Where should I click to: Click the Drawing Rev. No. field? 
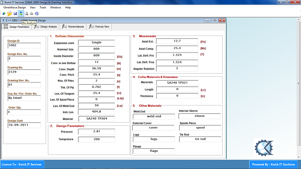pyautogui.click(x=24, y=85)
